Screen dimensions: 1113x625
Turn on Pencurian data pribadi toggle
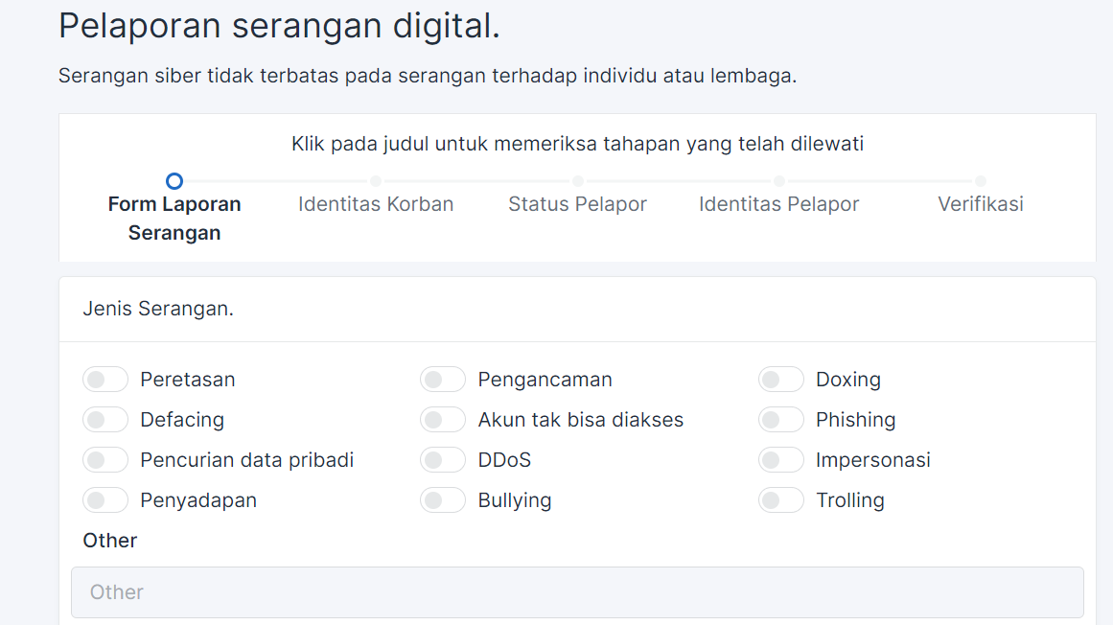(105, 460)
